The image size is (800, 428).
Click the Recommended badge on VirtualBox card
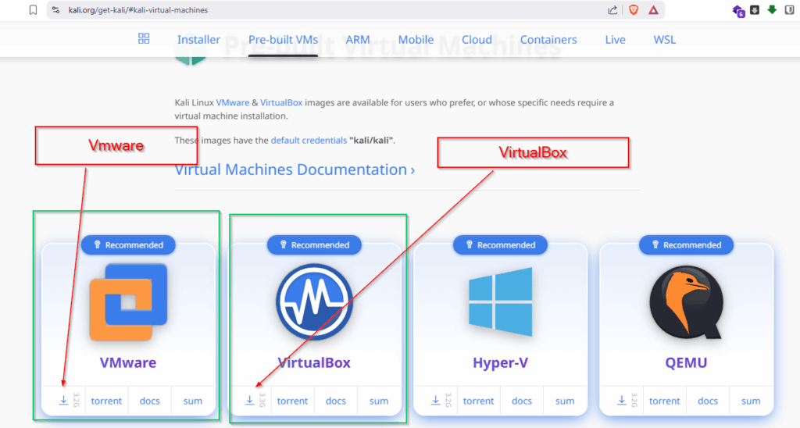coord(314,245)
